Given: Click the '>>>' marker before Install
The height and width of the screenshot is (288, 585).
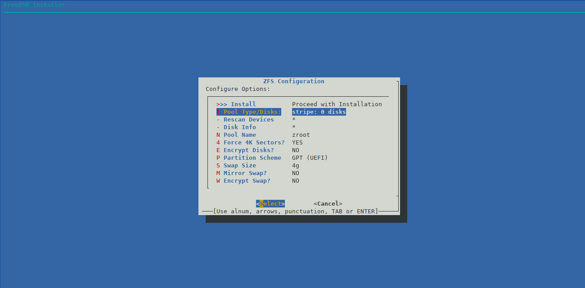Looking at the screenshot, I should pyautogui.click(x=222, y=104).
